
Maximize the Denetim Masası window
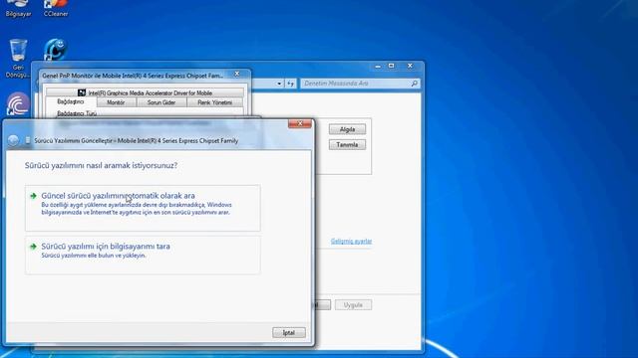click(392, 66)
